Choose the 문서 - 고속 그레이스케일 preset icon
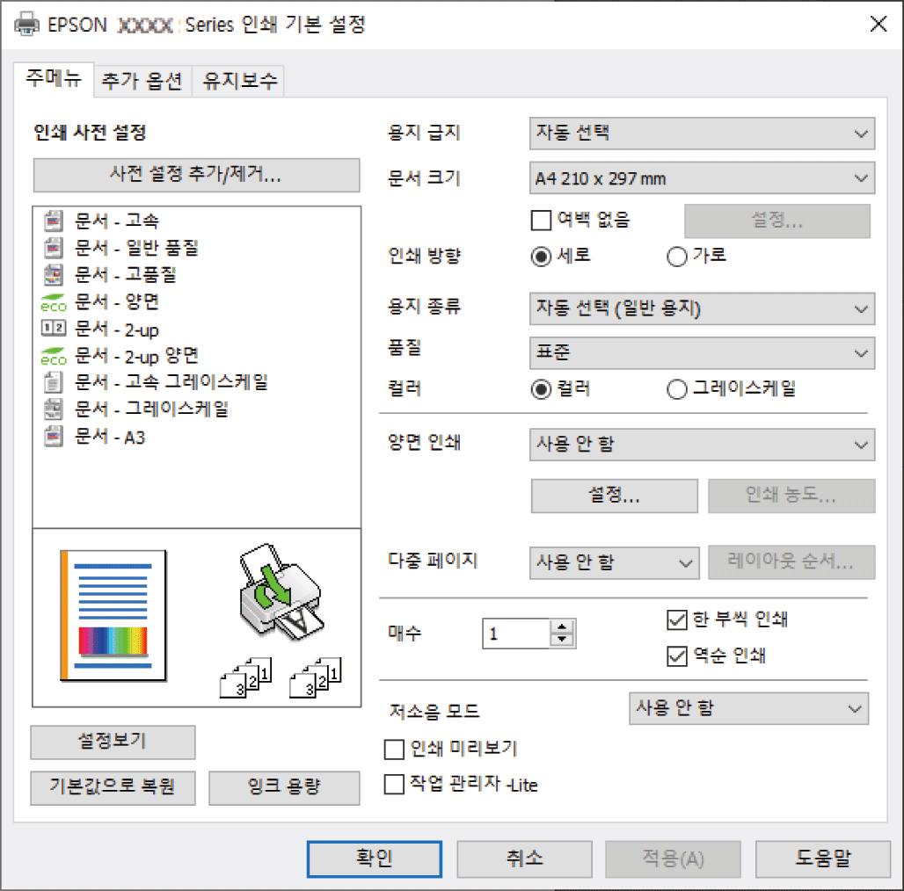 [x=54, y=382]
